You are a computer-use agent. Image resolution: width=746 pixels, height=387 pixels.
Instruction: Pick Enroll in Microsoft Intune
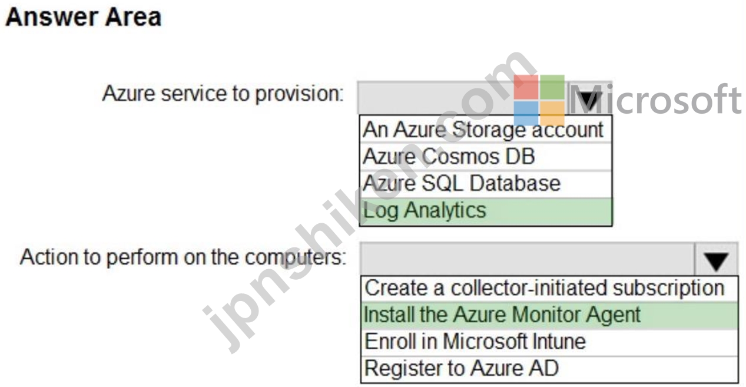point(548,342)
